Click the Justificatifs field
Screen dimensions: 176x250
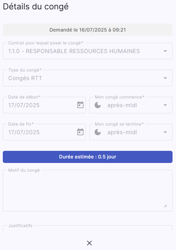88,229
